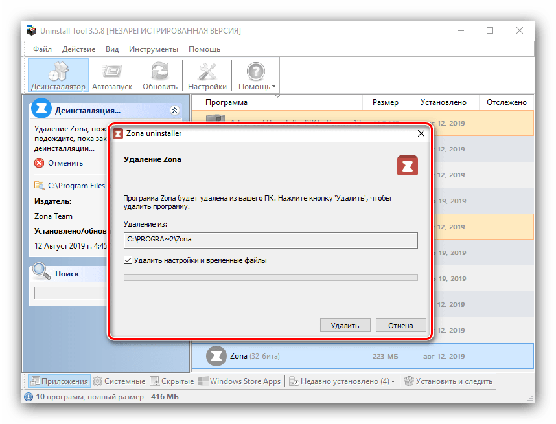Click the uninstall progress bar

pyautogui.click(x=271, y=278)
